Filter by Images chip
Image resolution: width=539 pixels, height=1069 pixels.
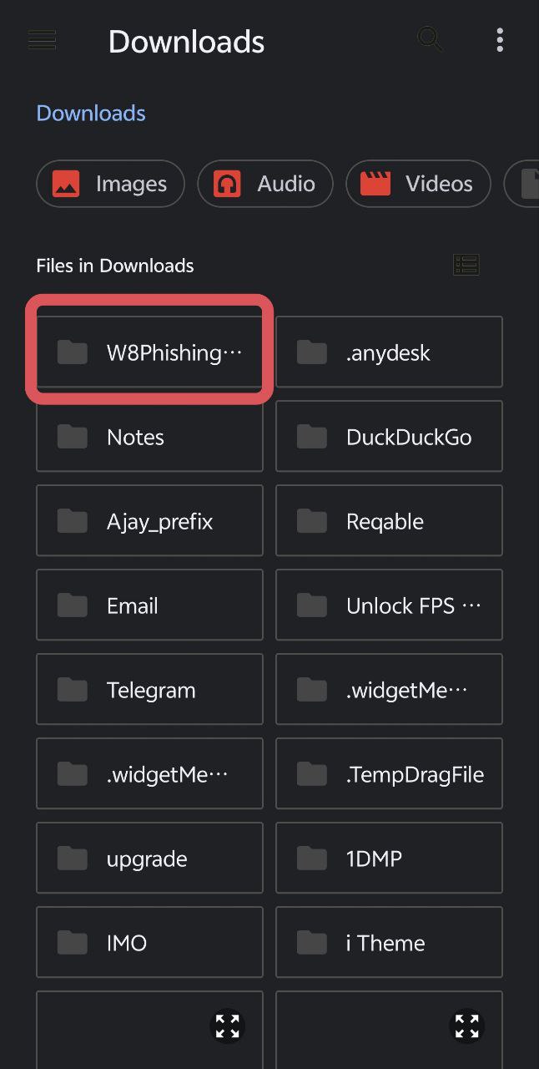pos(110,184)
